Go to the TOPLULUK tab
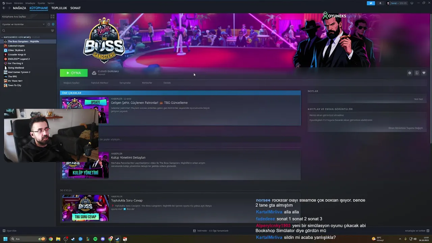This screenshot has width=432, height=243. pos(59,8)
